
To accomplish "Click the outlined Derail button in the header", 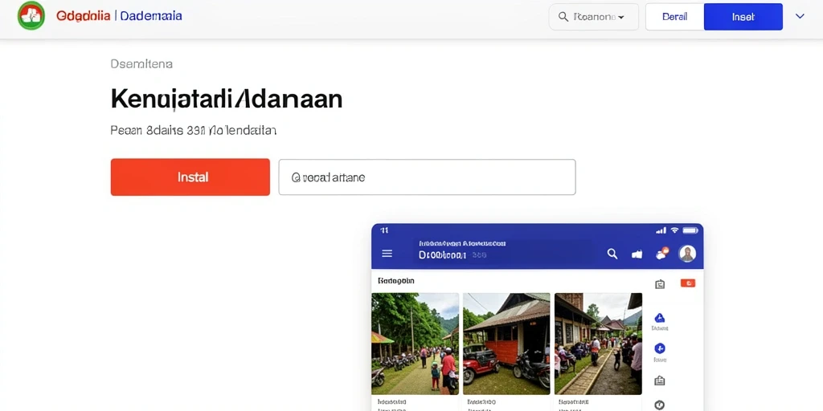I will [x=674, y=17].
